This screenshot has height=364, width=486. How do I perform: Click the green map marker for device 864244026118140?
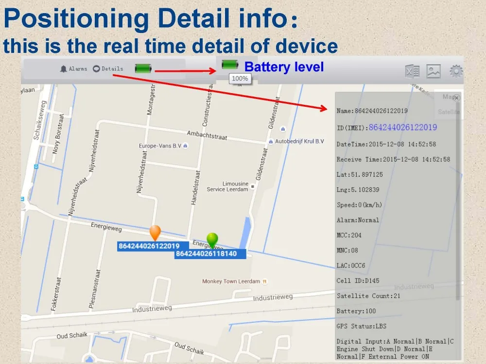(x=212, y=239)
